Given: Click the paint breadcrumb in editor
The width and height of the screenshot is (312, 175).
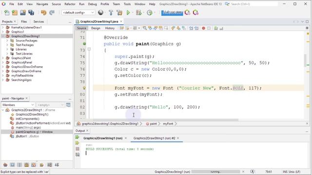Looking at the screenshot, I should point(153,123).
